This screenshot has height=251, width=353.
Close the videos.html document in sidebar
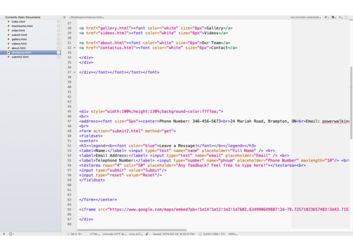pyautogui.click(x=58, y=44)
